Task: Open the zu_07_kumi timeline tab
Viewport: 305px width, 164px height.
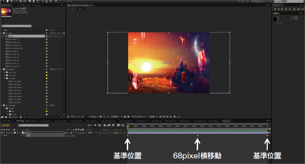Action: [46, 121]
